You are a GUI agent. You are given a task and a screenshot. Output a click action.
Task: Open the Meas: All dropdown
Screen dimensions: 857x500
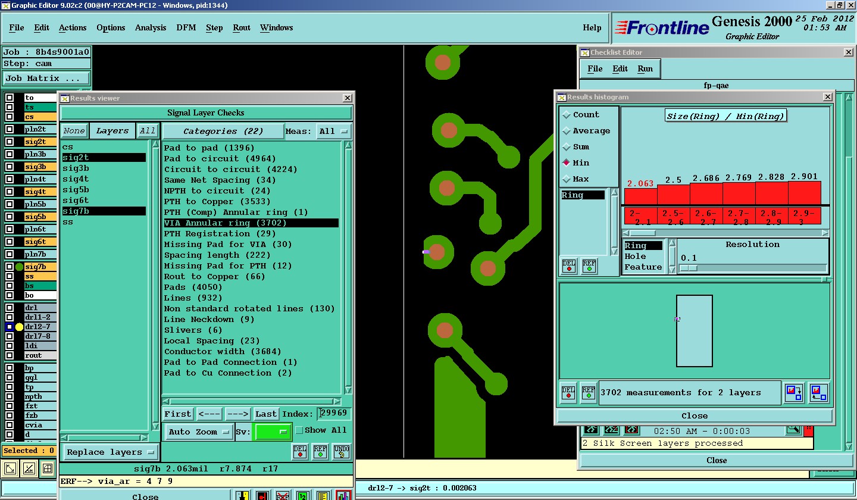[x=333, y=131]
